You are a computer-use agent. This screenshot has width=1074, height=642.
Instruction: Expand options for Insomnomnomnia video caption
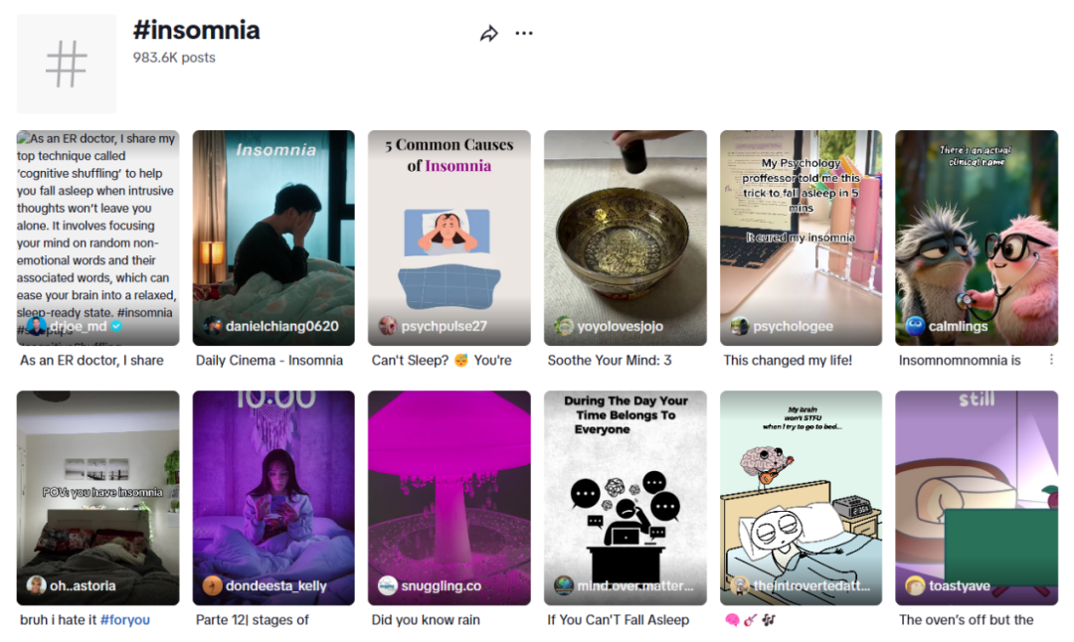[1051, 360]
